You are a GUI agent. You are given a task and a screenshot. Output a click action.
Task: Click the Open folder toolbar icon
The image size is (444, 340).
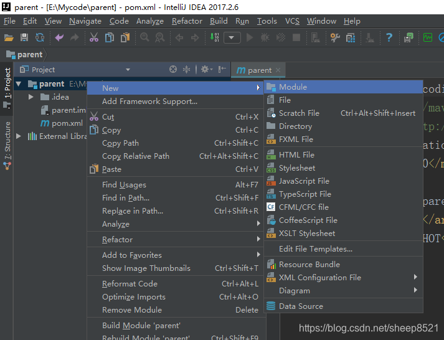click(9, 37)
